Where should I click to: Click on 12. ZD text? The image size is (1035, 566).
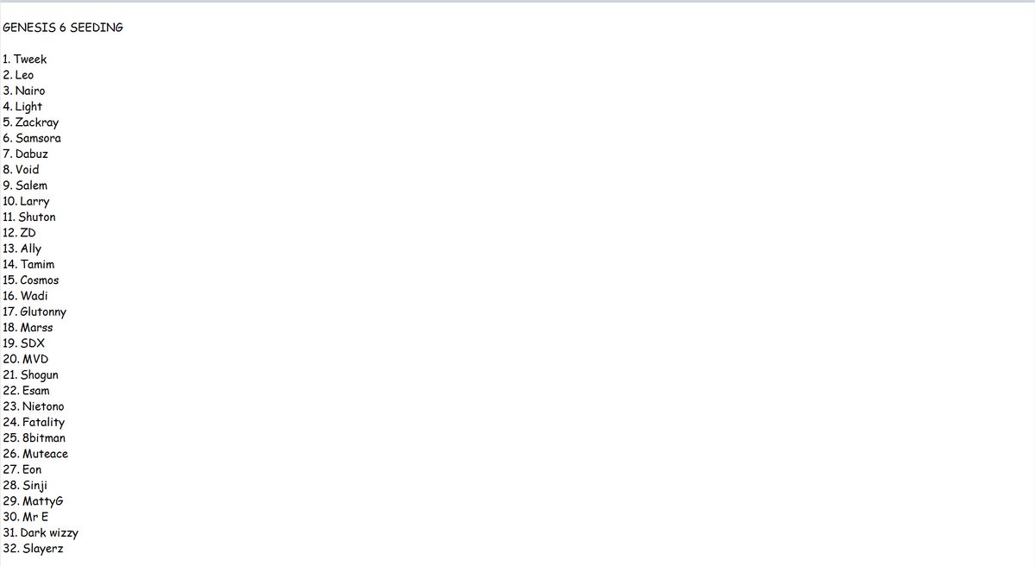[x=19, y=233]
